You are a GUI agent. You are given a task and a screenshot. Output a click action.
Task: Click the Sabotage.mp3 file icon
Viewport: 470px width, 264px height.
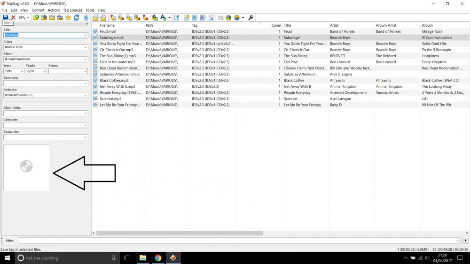95,38
